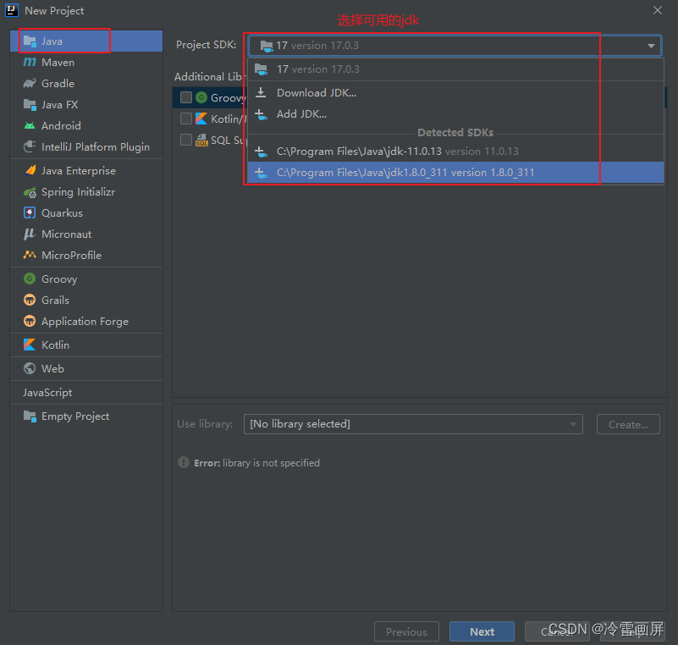The height and width of the screenshot is (645, 678).
Task: Select Maven project type
Action: tap(86, 63)
